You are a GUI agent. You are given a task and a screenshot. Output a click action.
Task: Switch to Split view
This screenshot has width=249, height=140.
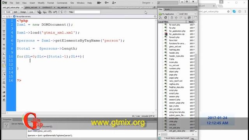[x=15, y=12]
